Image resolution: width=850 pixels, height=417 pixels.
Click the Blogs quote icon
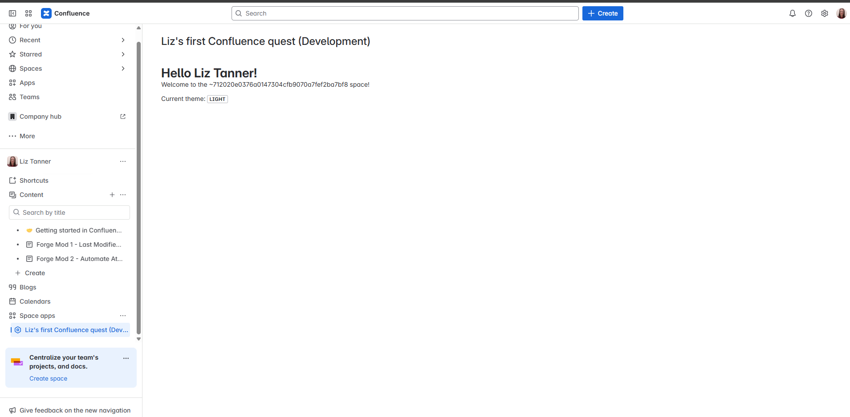(12, 287)
